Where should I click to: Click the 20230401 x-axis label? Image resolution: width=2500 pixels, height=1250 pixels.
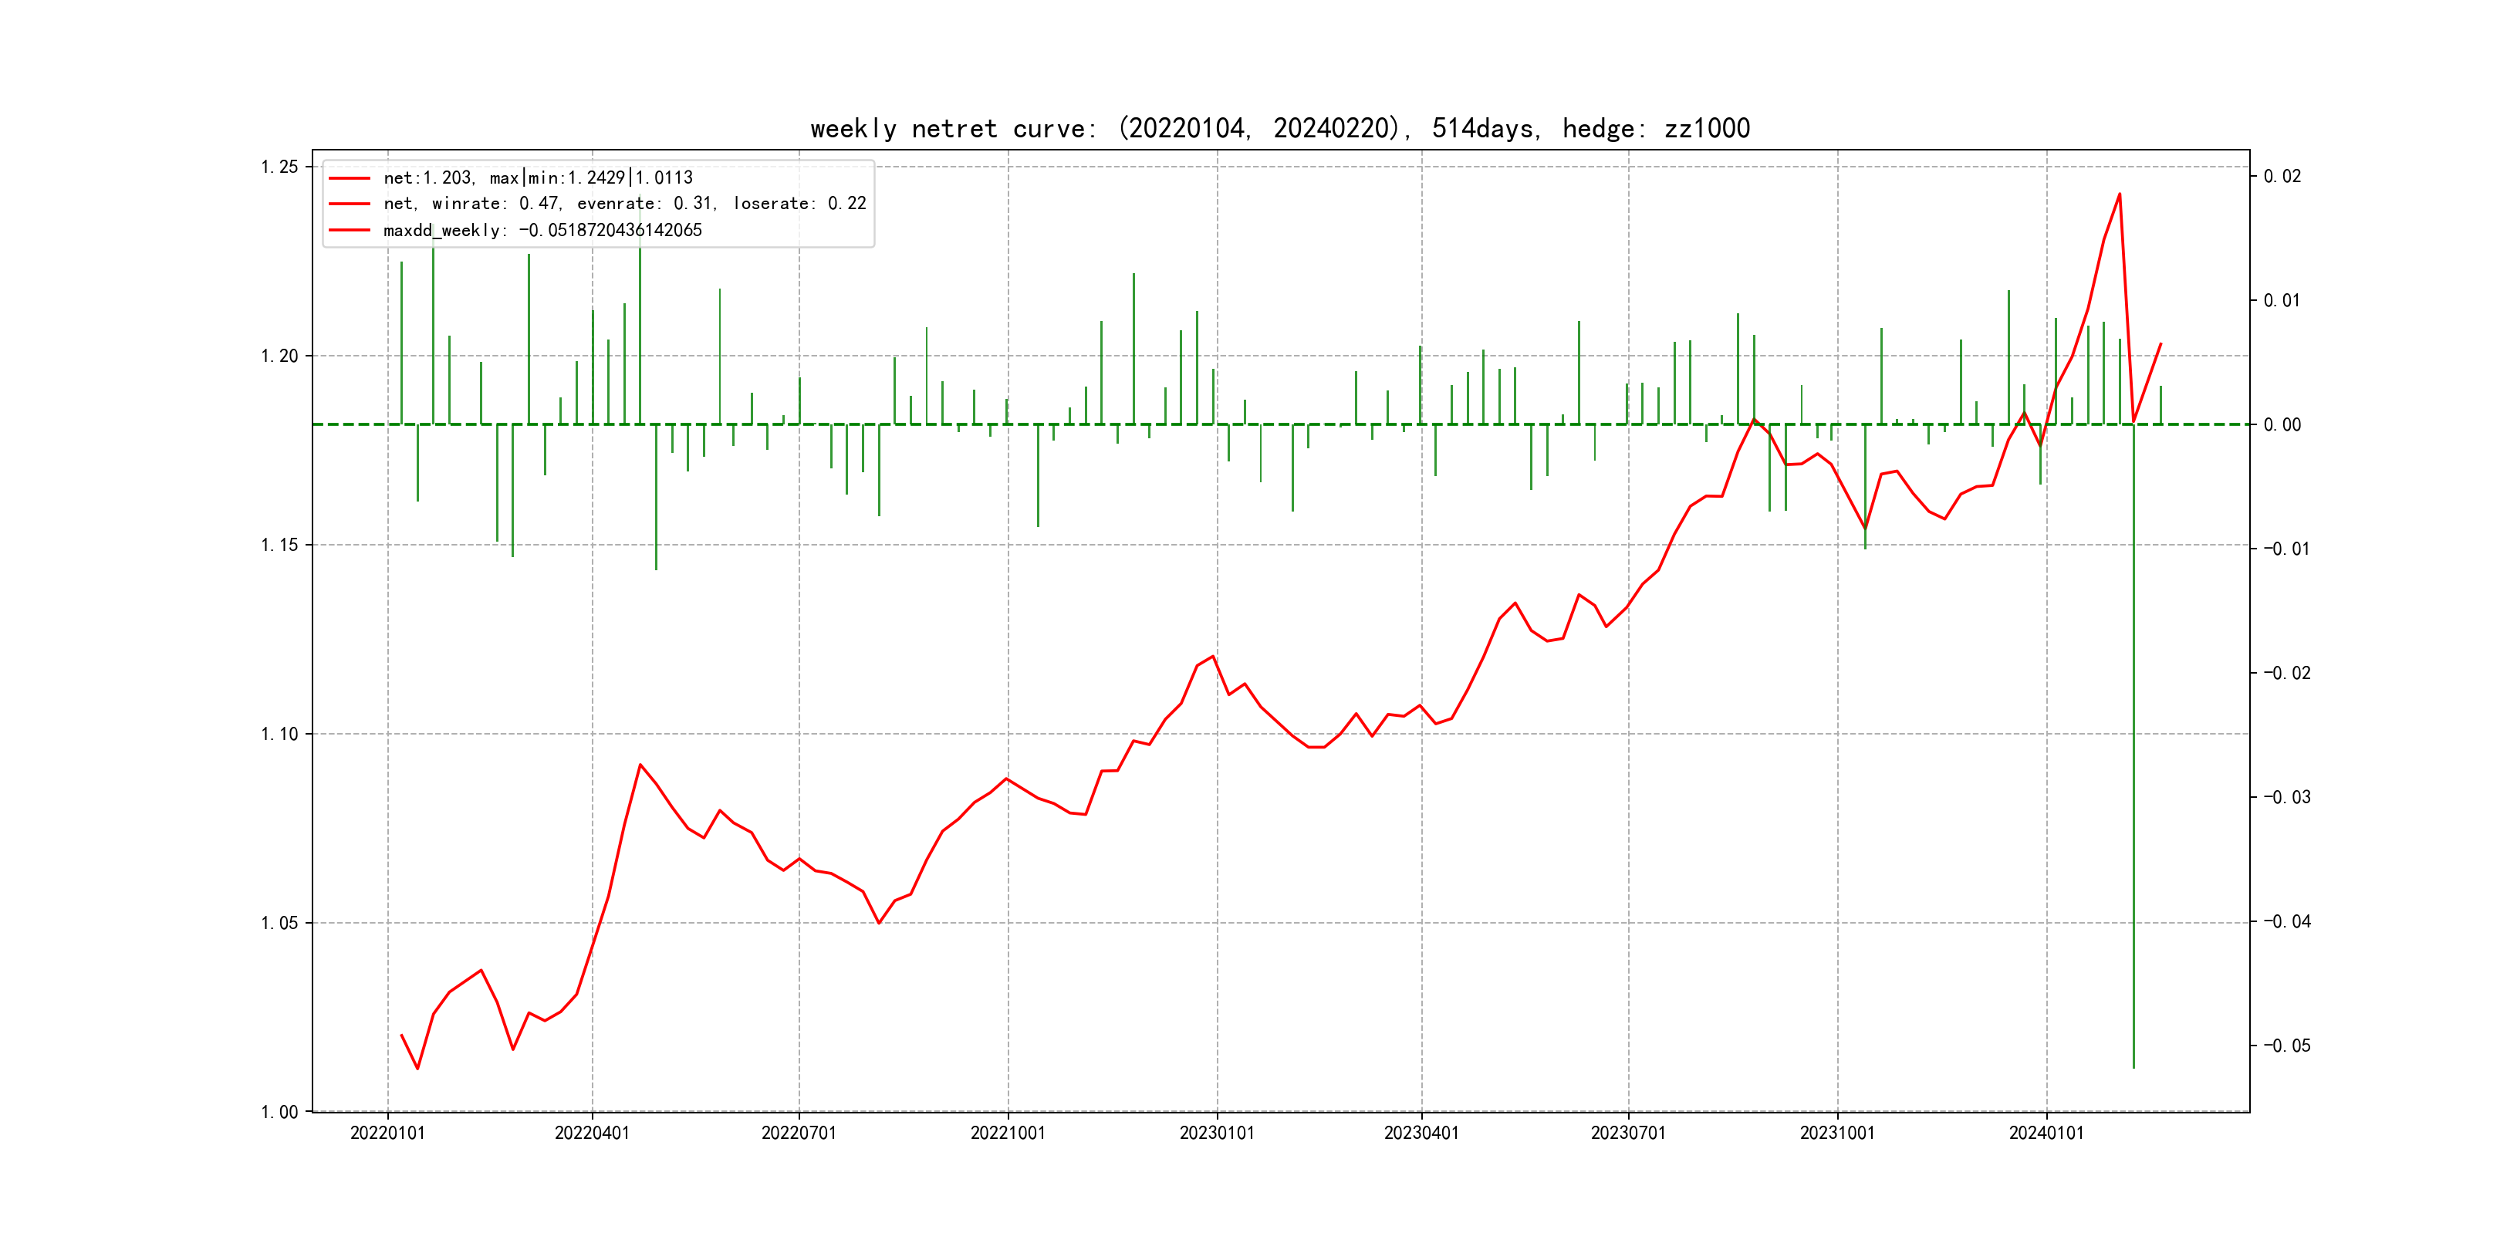point(1421,1133)
